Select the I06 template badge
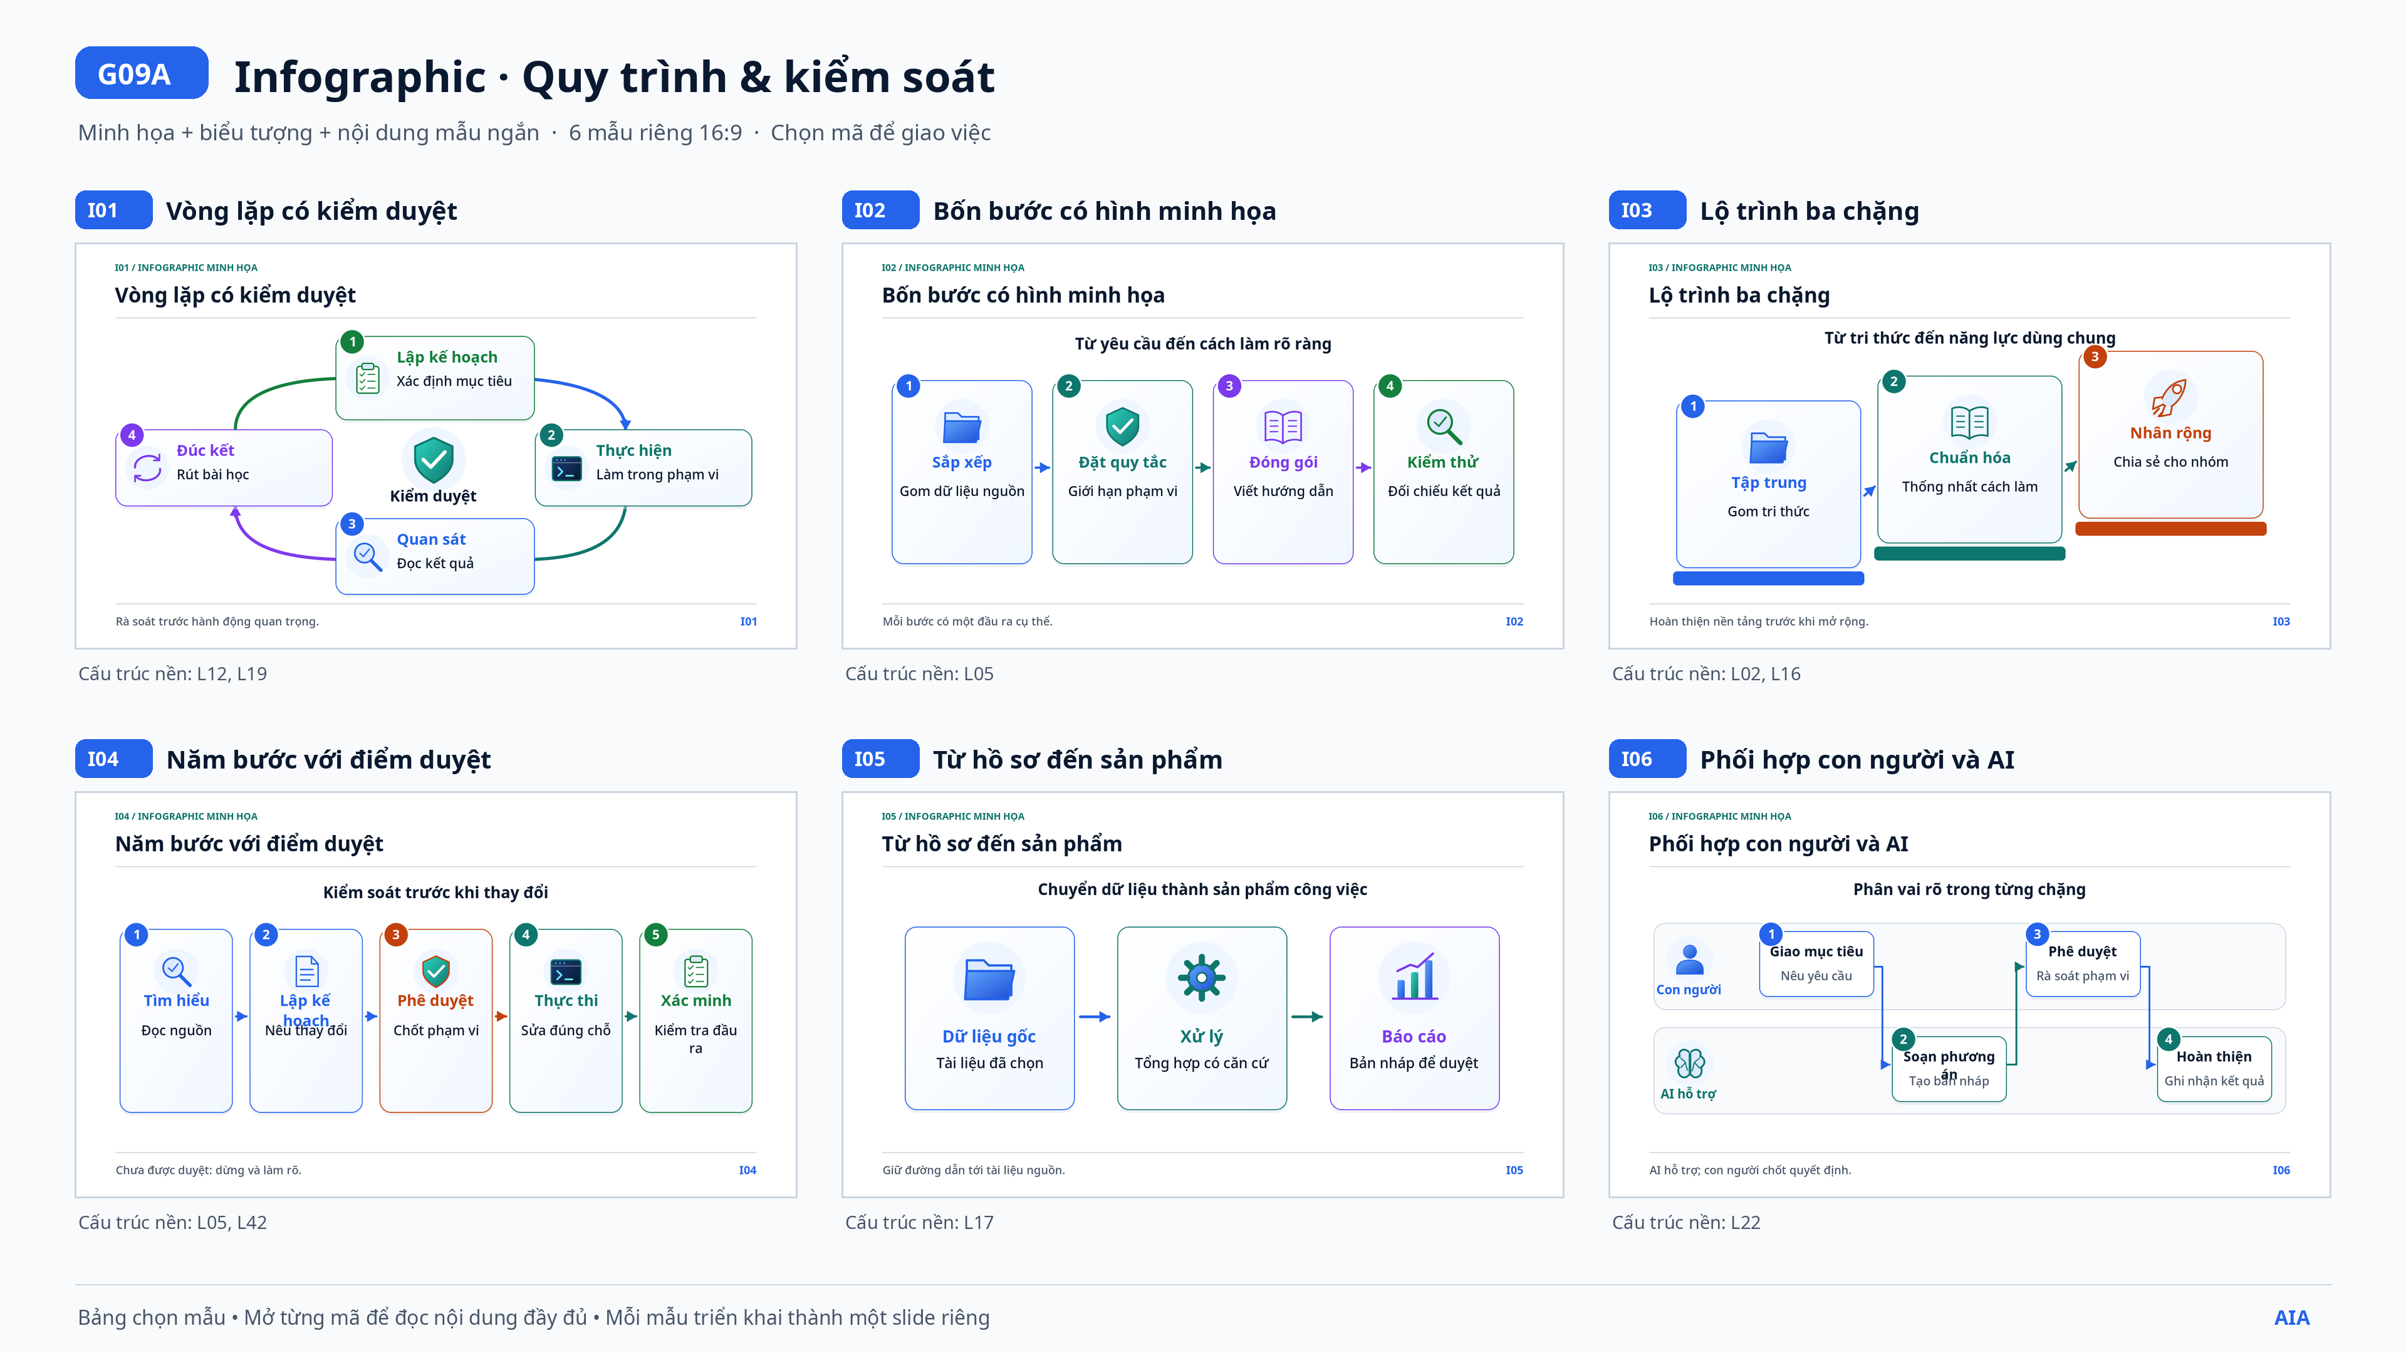The image size is (2406, 1353). pyautogui.click(x=1647, y=759)
